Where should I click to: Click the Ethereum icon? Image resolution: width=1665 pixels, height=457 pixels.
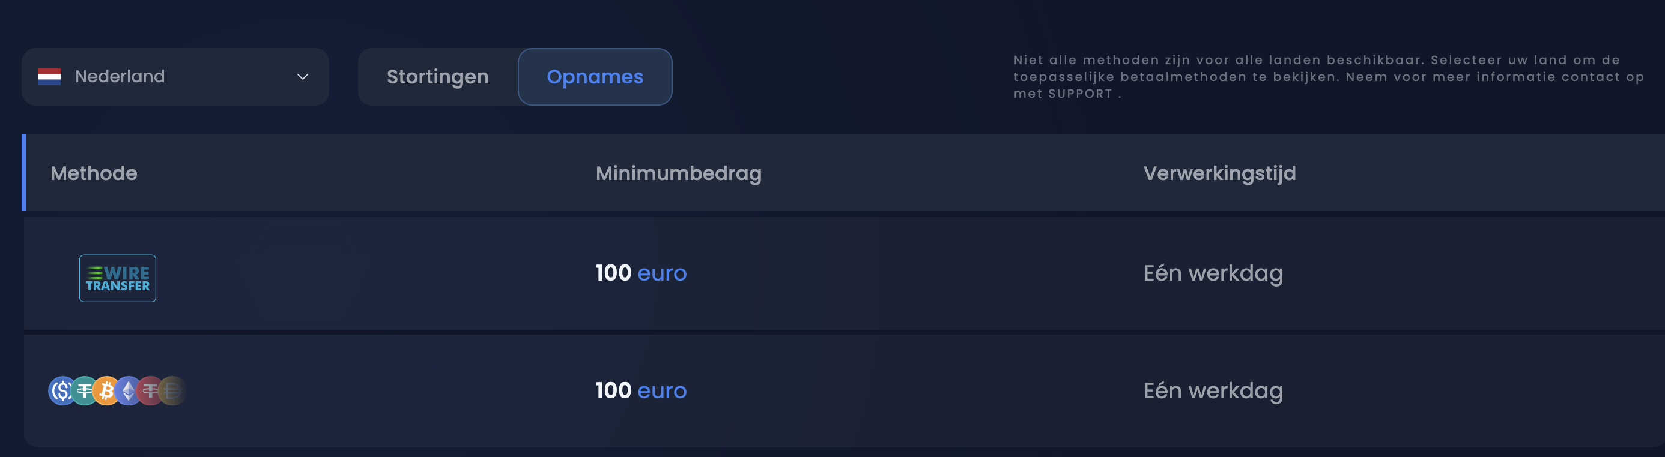coord(127,390)
